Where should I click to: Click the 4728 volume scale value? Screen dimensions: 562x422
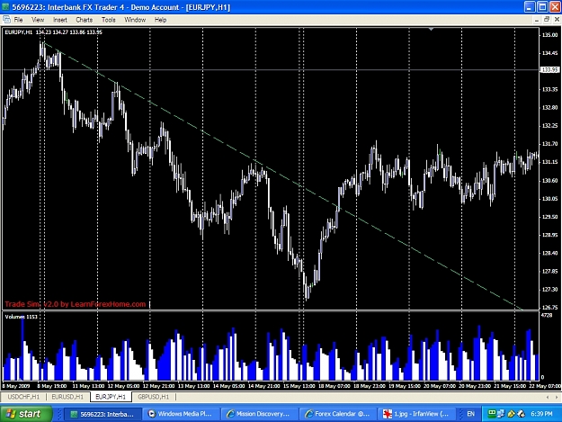[547, 315]
